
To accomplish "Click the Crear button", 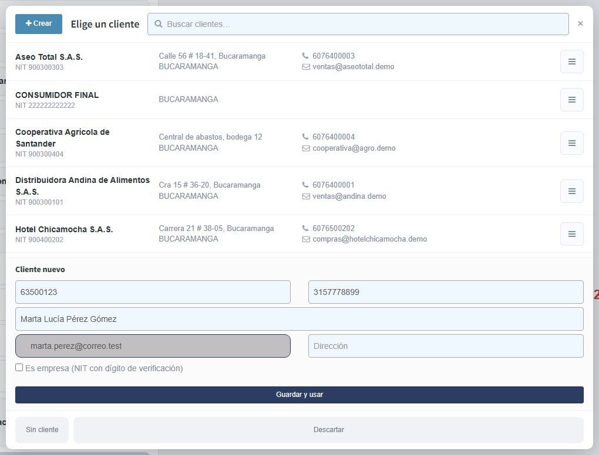I will 39,23.
